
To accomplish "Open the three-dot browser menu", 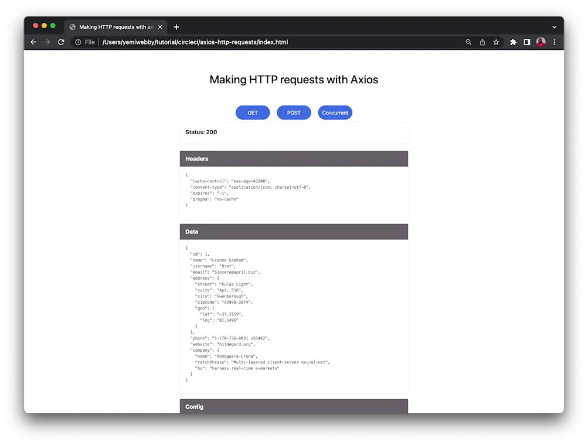I will pyautogui.click(x=553, y=42).
